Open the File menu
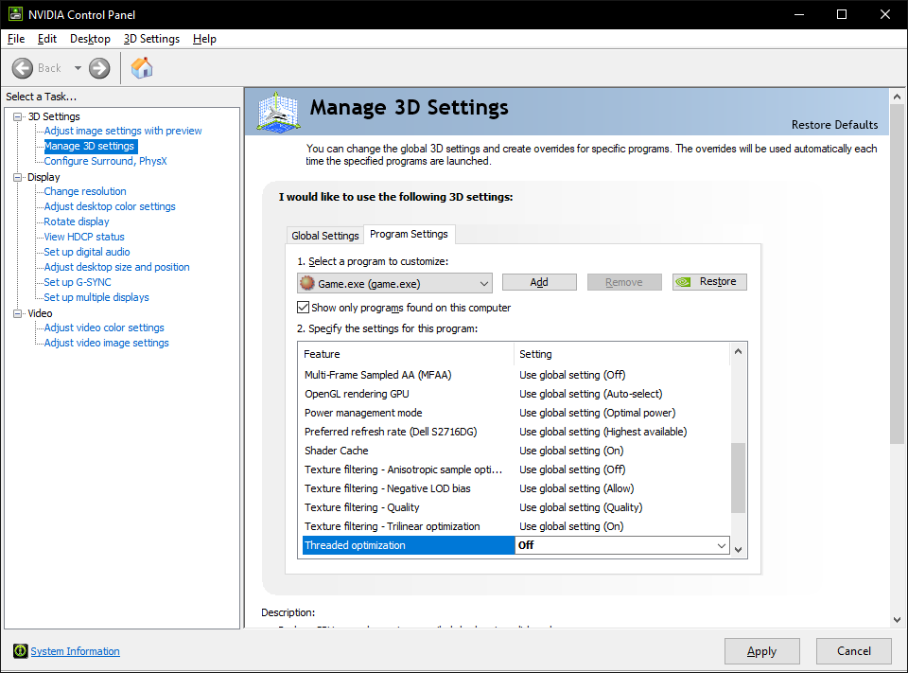This screenshot has height=673, width=908. coord(16,39)
